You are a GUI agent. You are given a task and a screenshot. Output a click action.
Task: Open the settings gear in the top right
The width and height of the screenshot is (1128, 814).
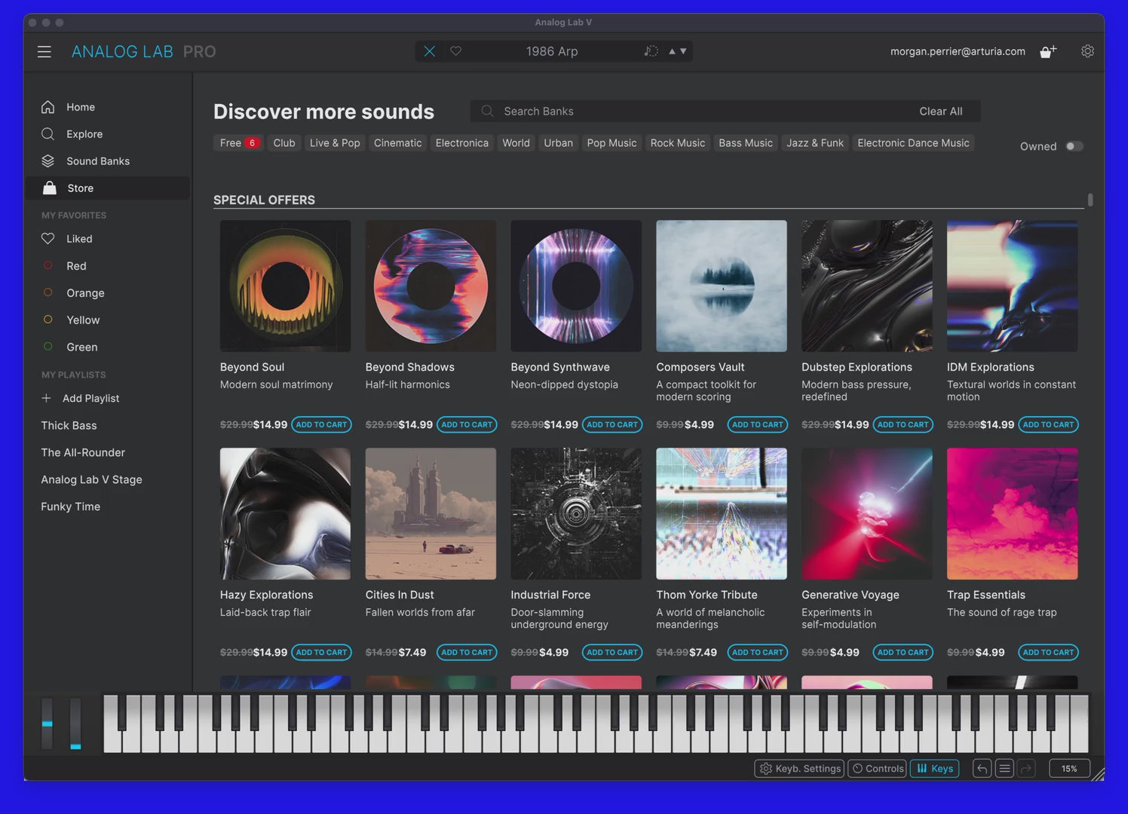[1087, 51]
